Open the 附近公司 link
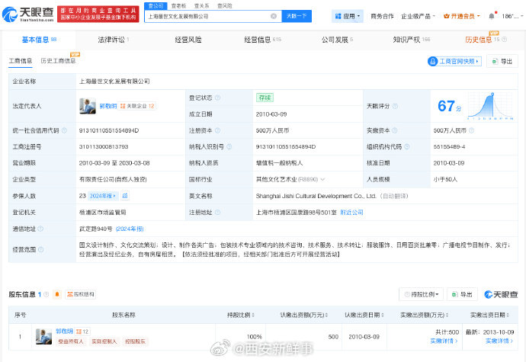 click(351, 212)
